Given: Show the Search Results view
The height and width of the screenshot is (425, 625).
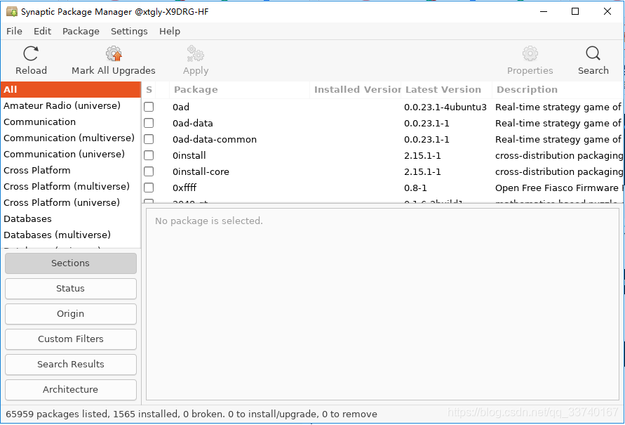Looking at the screenshot, I should [71, 365].
